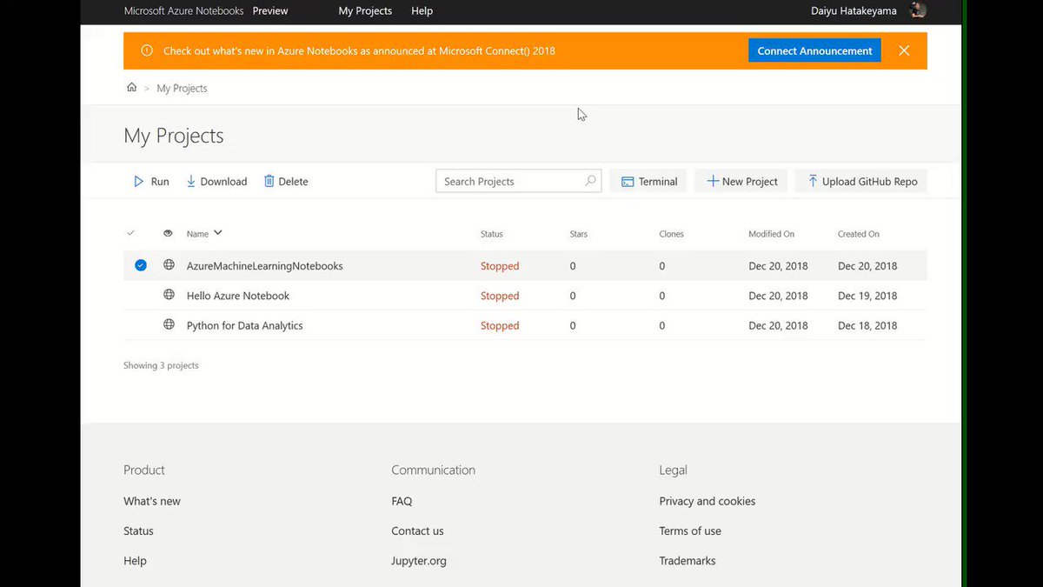Uncheck the AzureMachineLearningNotebooks row checkbox
This screenshot has width=1043, height=587.
click(141, 265)
